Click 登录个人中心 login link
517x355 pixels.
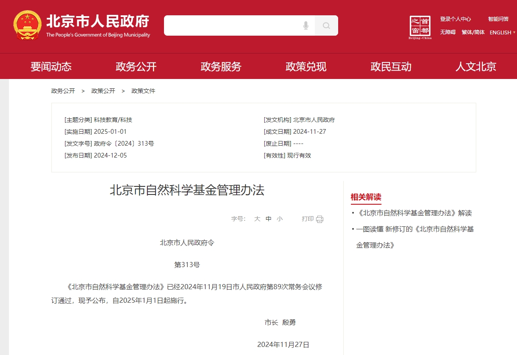[x=455, y=19]
